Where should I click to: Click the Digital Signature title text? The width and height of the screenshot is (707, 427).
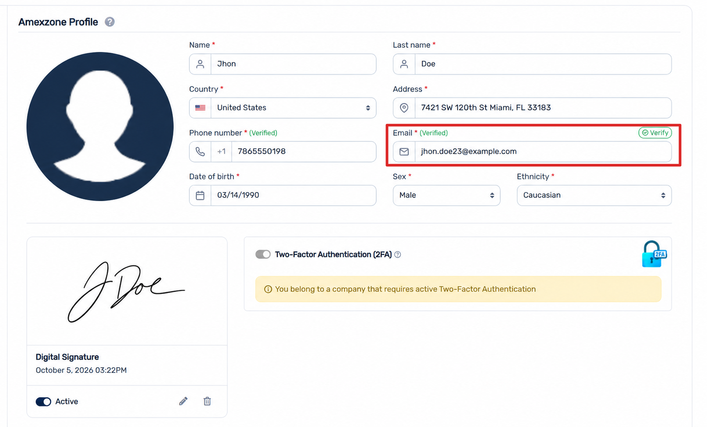[67, 357]
